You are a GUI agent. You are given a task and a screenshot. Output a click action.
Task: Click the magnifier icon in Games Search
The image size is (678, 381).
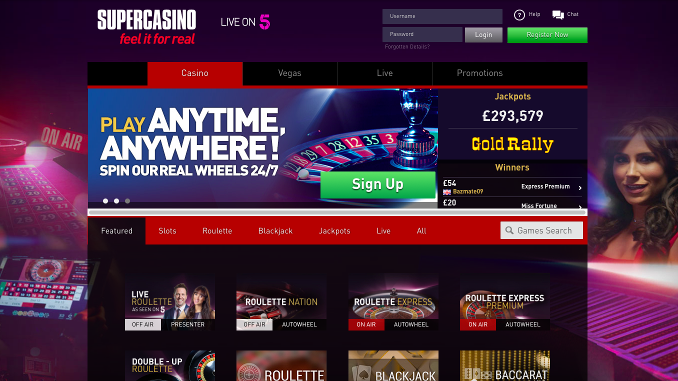click(x=509, y=230)
